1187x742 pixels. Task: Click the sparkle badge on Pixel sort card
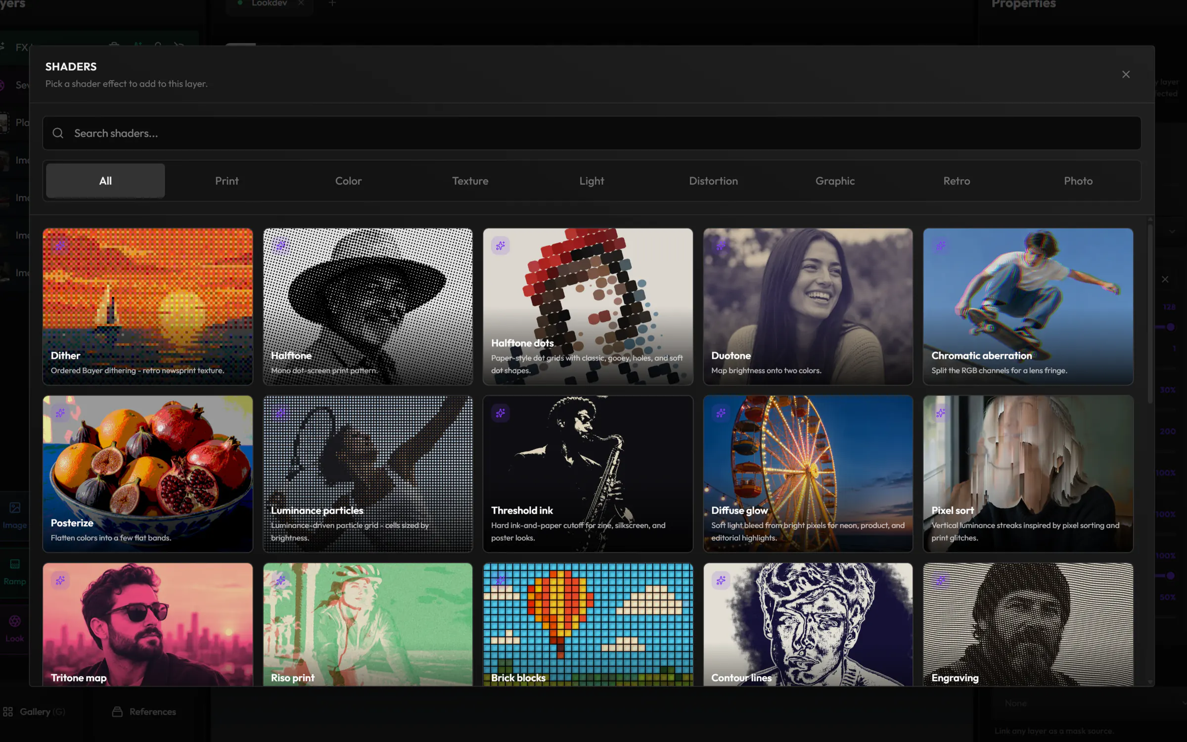(x=941, y=413)
